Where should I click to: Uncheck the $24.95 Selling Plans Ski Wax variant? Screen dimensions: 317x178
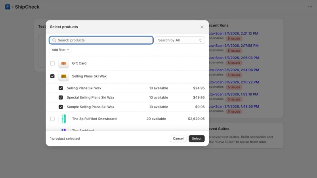(61, 88)
